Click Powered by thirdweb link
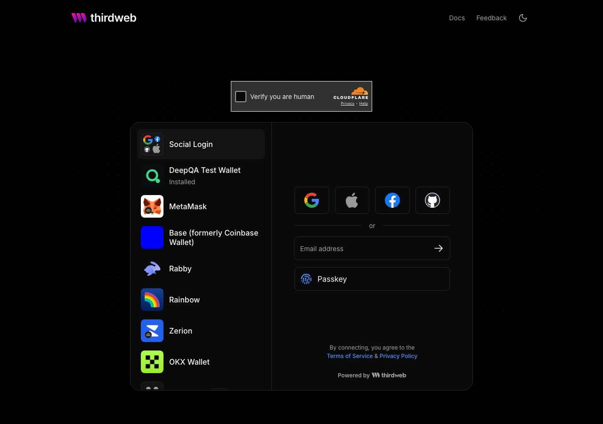The image size is (603, 424). click(x=372, y=375)
